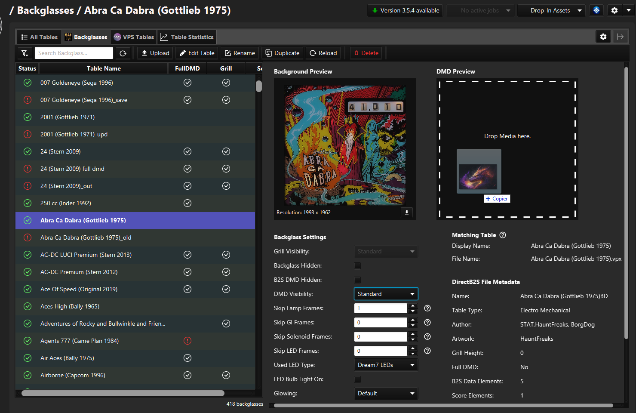Show help for Skip LED Frames
This screenshot has width=636, height=413.
tap(427, 351)
